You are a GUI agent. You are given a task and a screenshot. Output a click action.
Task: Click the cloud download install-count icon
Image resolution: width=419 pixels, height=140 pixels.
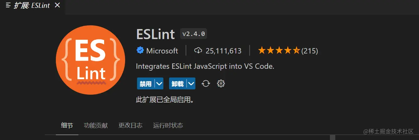coord(198,50)
